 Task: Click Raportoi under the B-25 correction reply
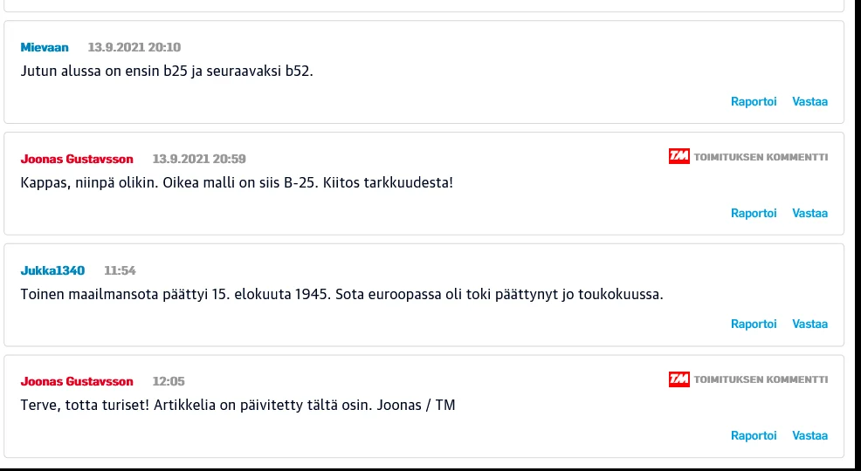tap(753, 214)
